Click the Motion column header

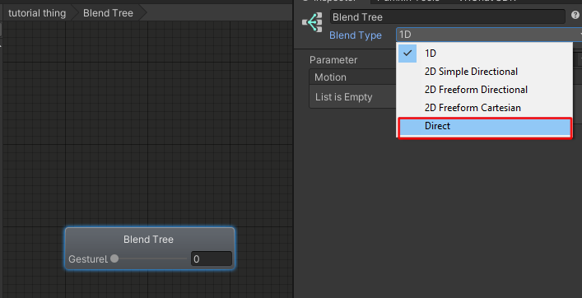point(330,77)
